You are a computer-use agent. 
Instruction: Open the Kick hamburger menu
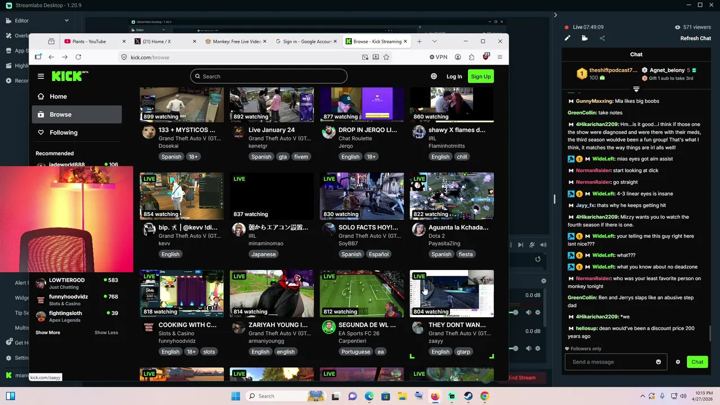(40, 76)
